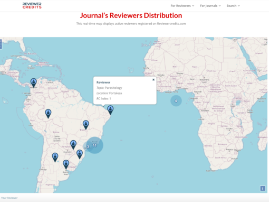Expand the cluster marker labeled 3
The height and width of the screenshot is (202, 269).
(x=88, y=146)
